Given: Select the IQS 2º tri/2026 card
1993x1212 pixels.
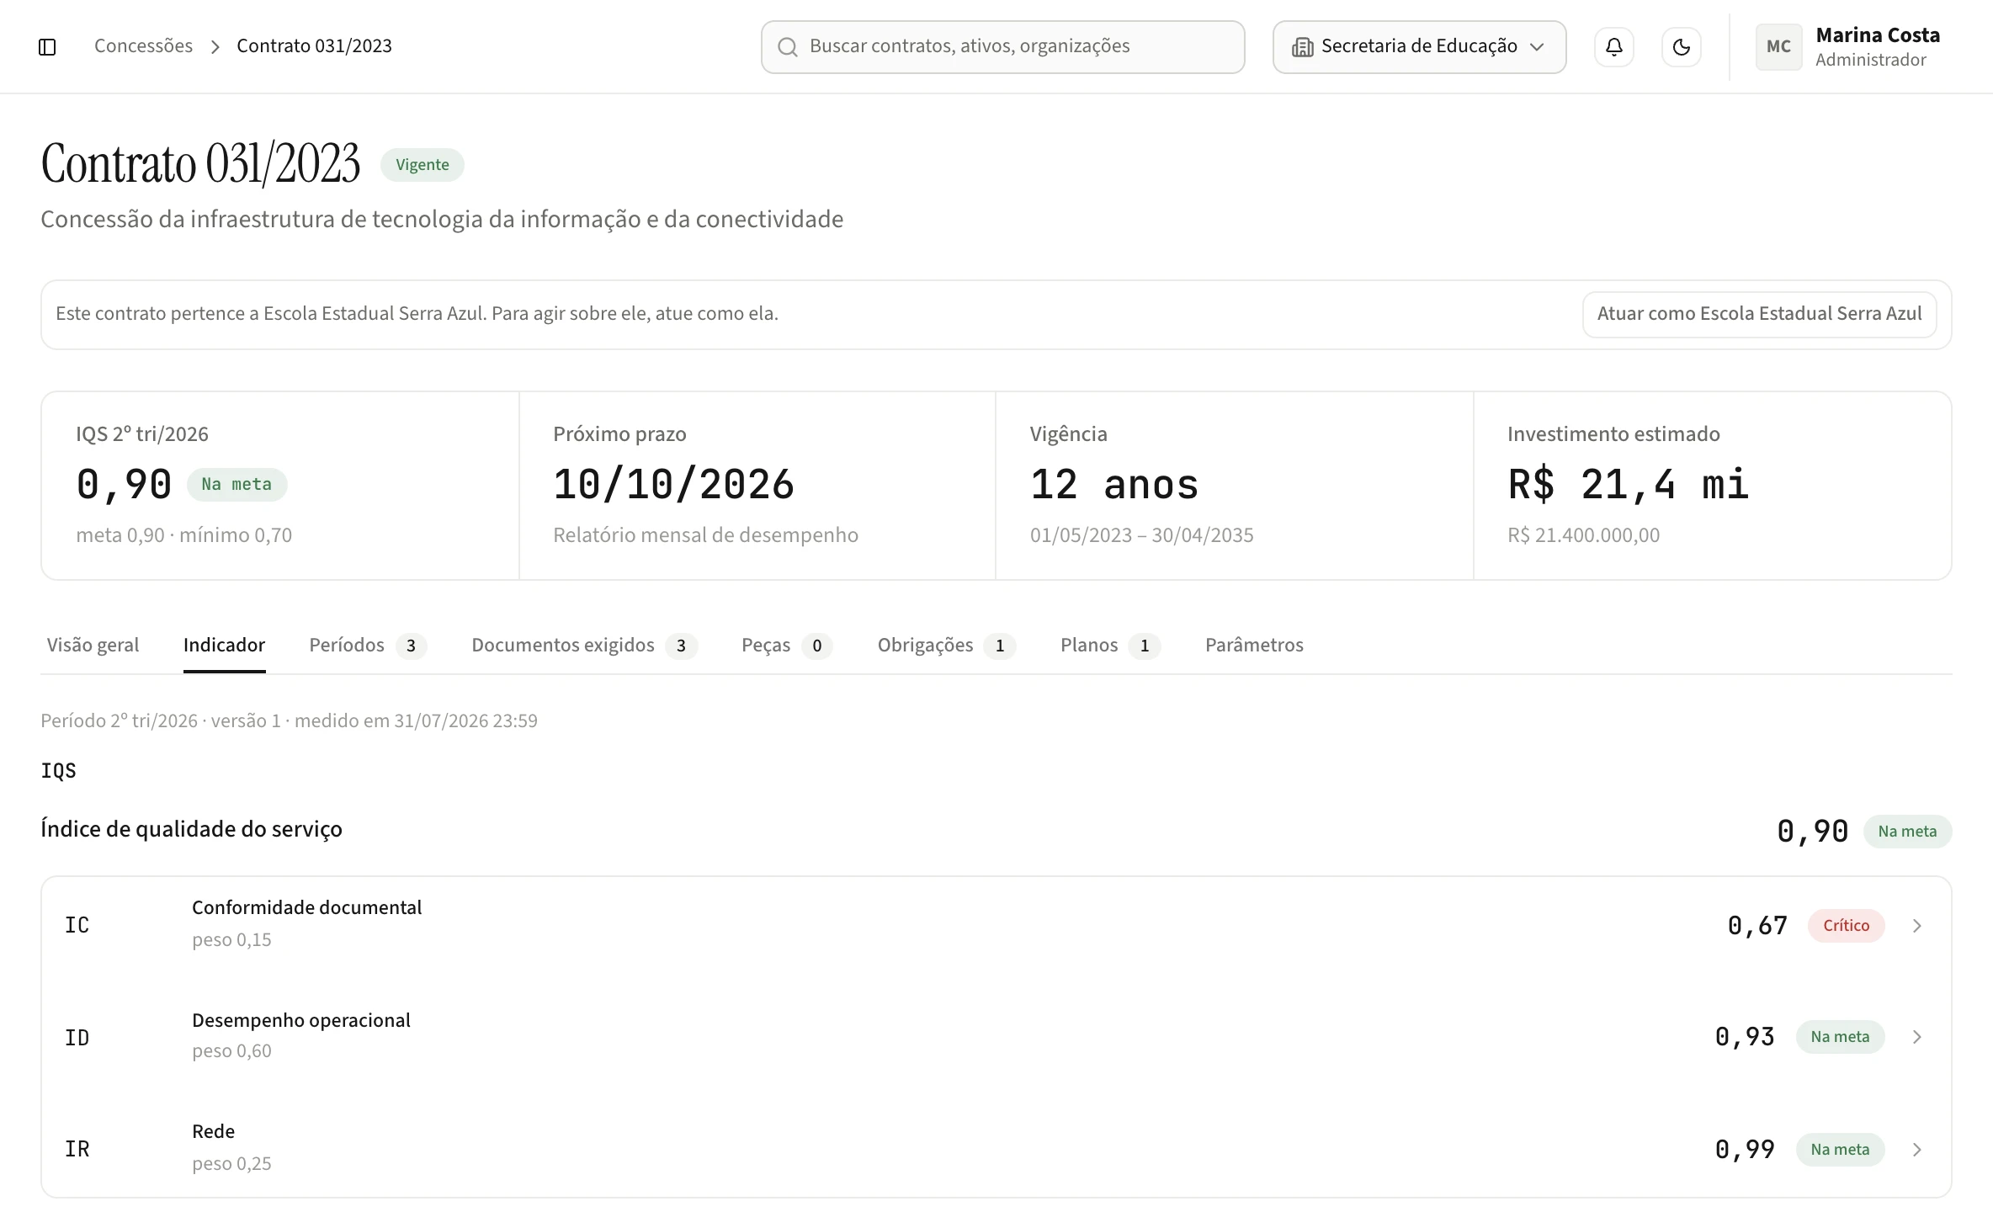Looking at the screenshot, I should tap(280, 486).
